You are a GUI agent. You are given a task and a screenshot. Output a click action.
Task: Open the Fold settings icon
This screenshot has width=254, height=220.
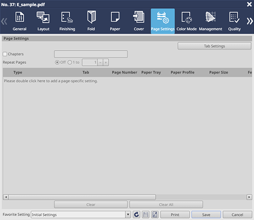tap(91, 17)
